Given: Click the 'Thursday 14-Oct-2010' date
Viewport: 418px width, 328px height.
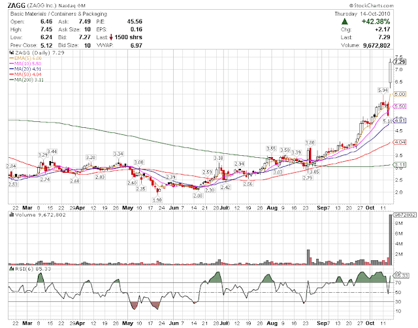Looking at the screenshot, I should coord(362,14).
